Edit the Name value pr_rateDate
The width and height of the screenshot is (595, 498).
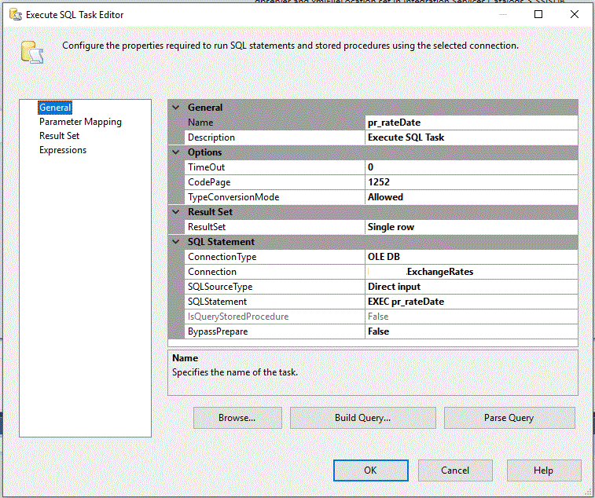point(472,123)
